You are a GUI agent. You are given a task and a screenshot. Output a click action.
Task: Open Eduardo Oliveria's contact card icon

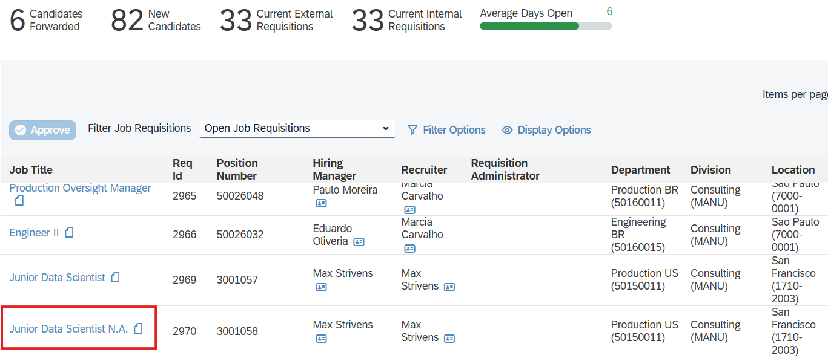(x=359, y=242)
